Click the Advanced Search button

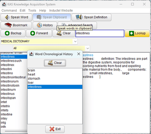(x=77, y=25)
